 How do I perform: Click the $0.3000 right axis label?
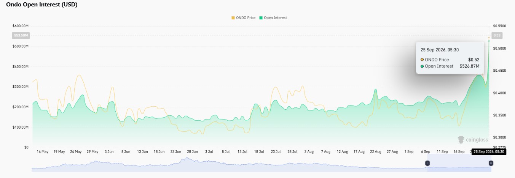pyautogui.click(x=499, y=137)
